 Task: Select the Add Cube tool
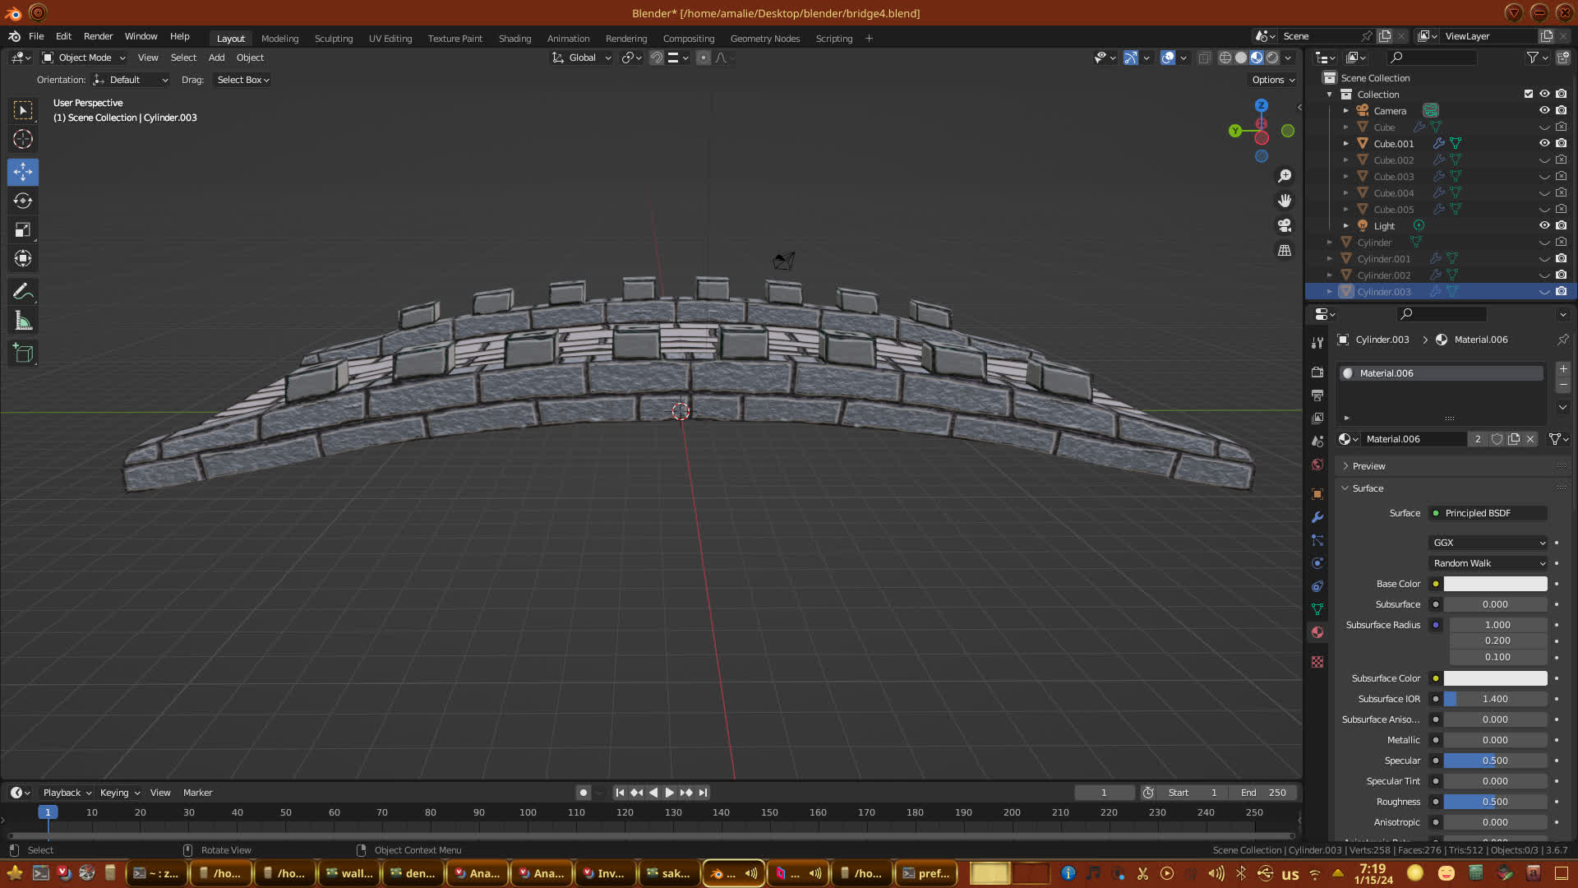pyautogui.click(x=23, y=354)
